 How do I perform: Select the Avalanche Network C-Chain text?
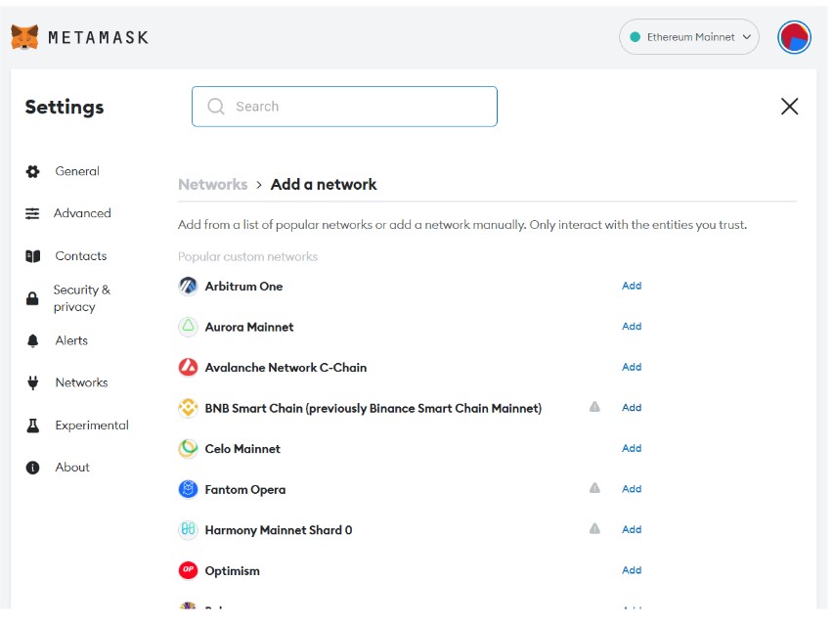point(285,367)
